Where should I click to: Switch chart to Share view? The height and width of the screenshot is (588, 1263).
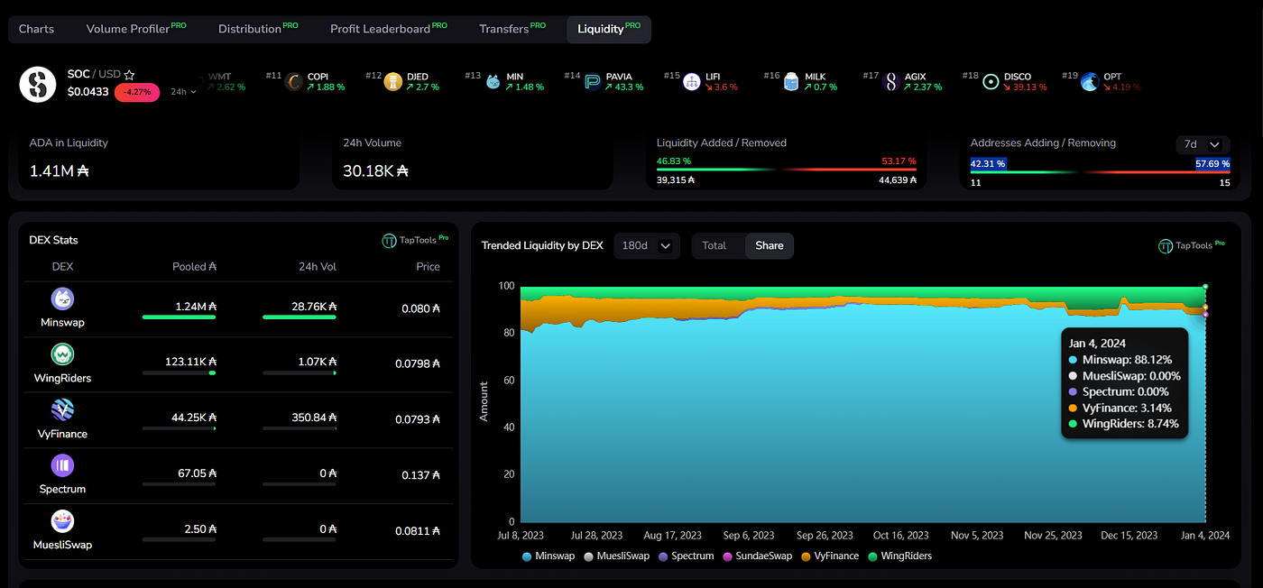(x=770, y=245)
